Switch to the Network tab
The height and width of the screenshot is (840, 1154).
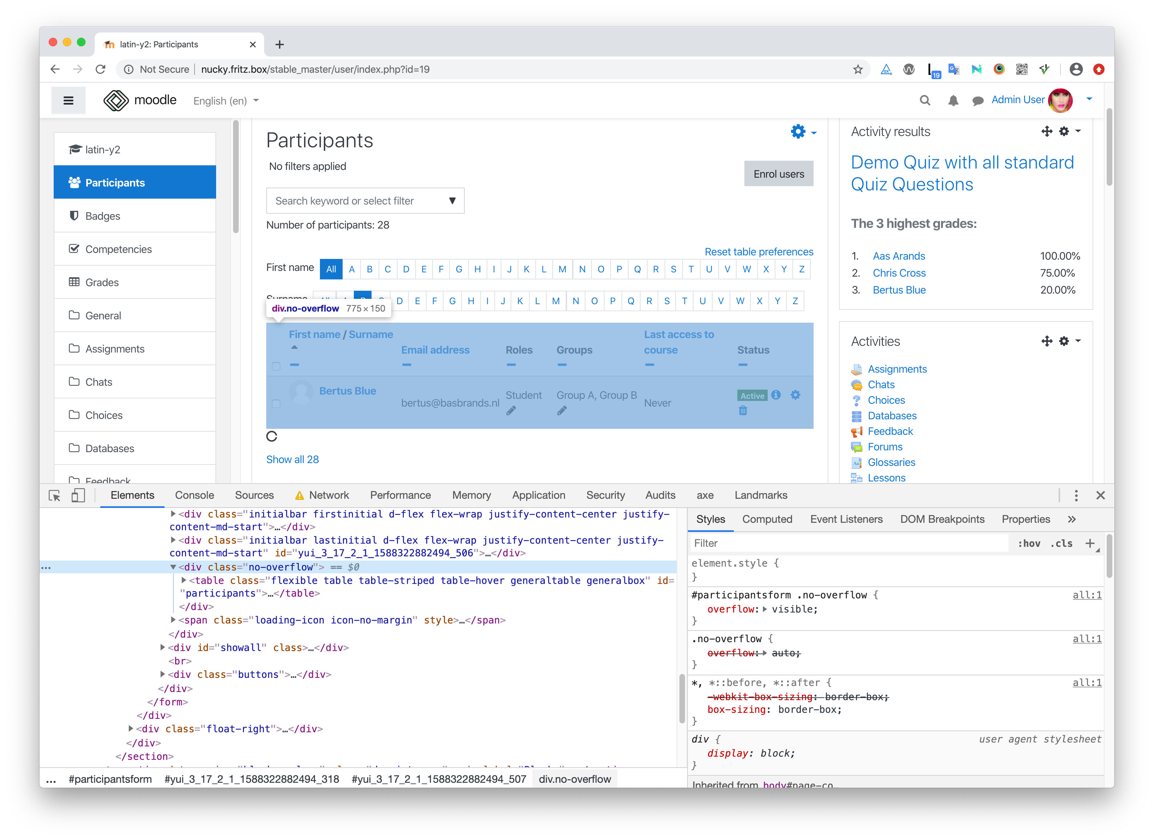pyautogui.click(x=322, y=495)
